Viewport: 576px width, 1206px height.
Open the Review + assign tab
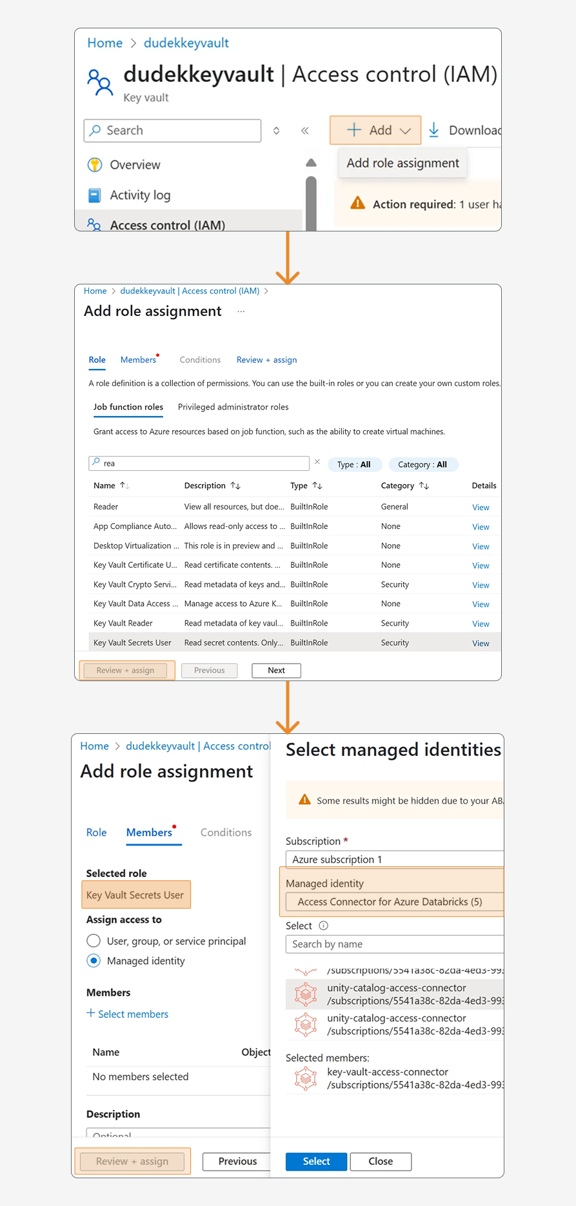(x=266, y=360)
